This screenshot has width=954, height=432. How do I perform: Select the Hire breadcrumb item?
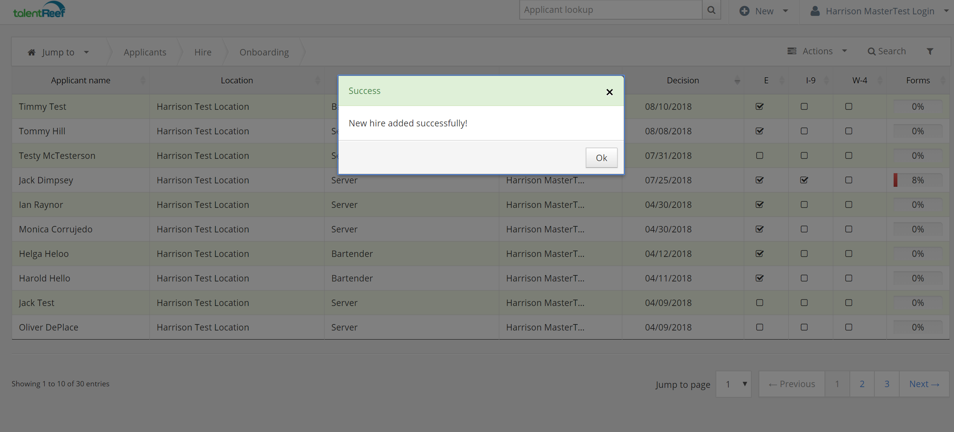click(x=203, y=52)
